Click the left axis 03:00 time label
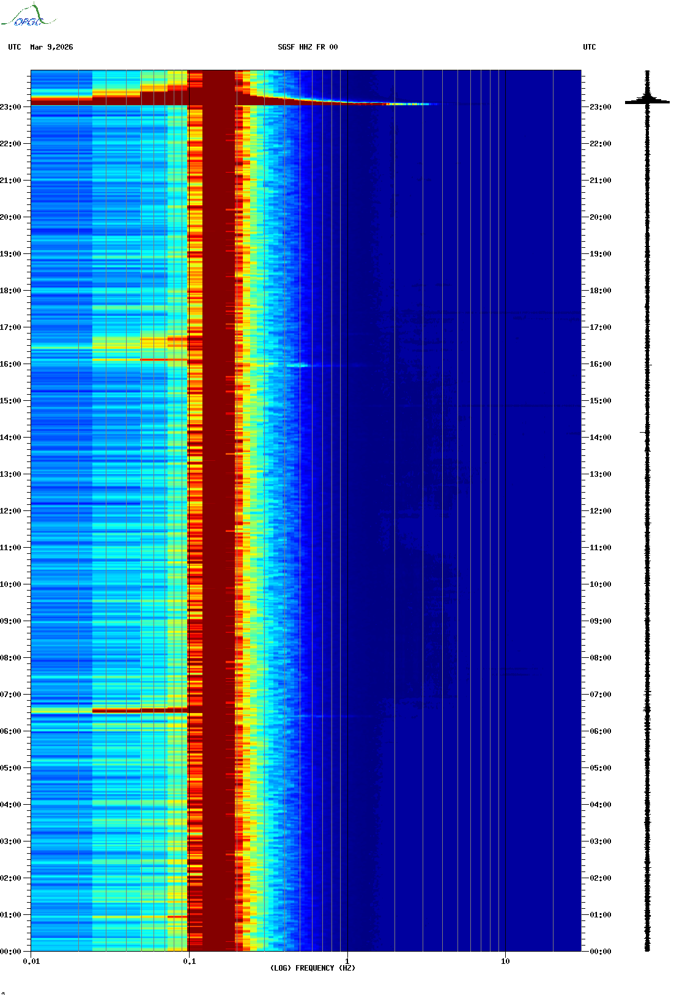Viewport: 674px width, 1000px height. pos(10,841)
